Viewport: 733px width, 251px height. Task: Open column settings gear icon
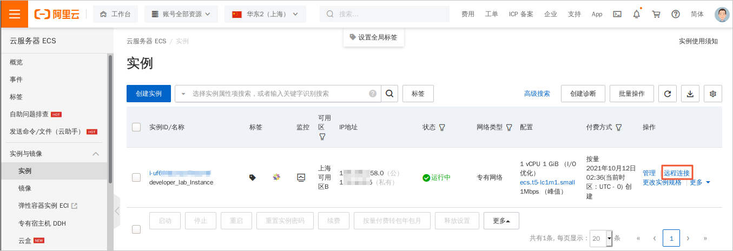[x=712, y=94]
